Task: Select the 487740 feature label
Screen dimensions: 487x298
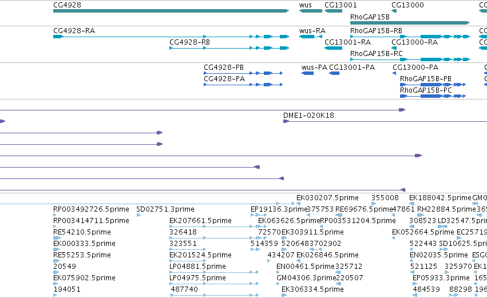Action: point(184,289)
